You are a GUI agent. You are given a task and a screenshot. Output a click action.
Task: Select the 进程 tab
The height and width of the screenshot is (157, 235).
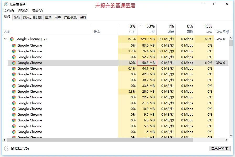pyautogui.click(x=7, y=17)
